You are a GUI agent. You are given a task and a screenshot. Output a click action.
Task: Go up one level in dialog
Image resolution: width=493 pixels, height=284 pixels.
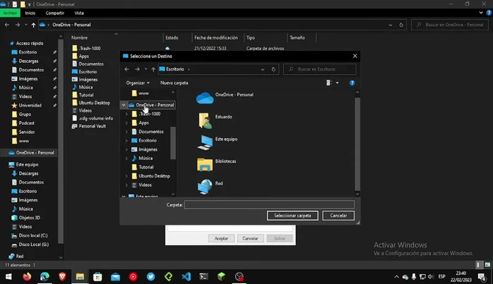coord(153,69)
